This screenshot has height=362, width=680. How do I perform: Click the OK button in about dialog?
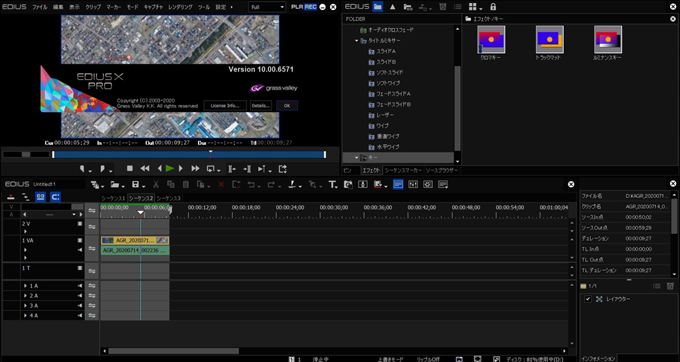[287, 106]
